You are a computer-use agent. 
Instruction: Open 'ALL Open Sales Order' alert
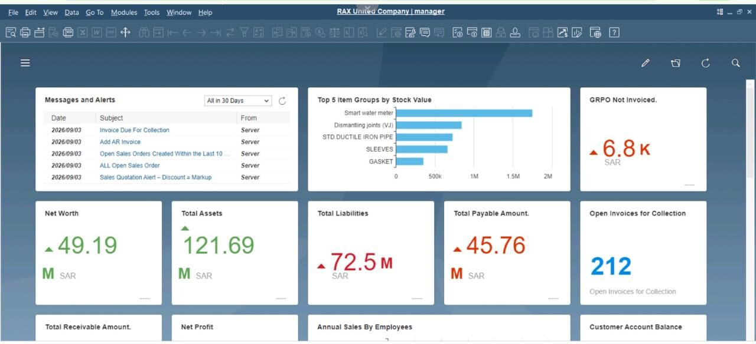point(130,166)
